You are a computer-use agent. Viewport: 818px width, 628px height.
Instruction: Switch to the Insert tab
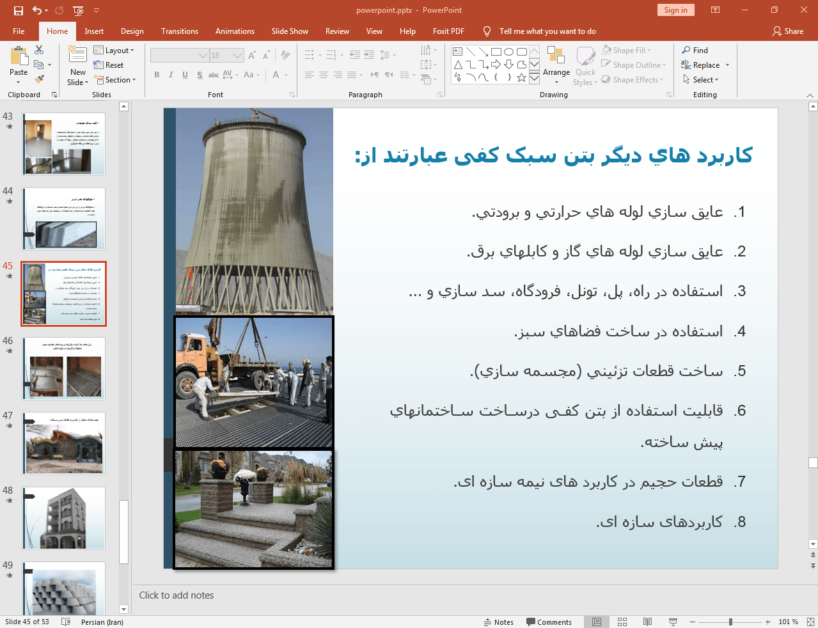94,31
